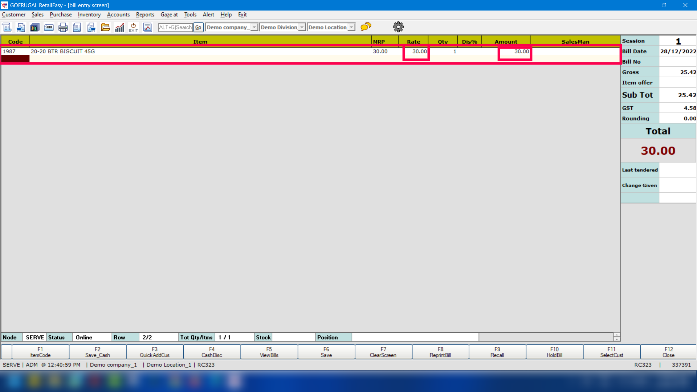Click the barcode icon in toolbar

(x=49, y=27)
